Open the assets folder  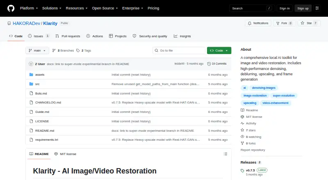click(40, 74)
